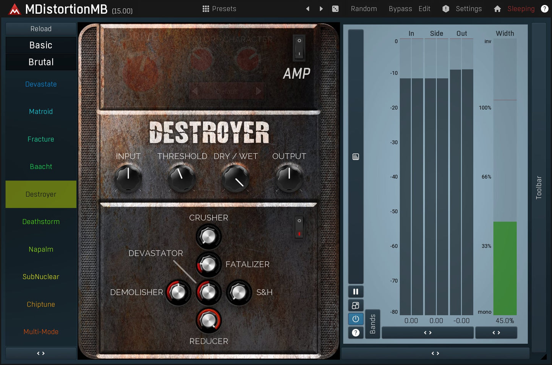
Task: Select the Deathstorm device
Action: 41,222
